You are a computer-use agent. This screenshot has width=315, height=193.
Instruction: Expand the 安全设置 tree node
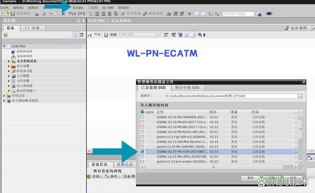tap(9, 66)
